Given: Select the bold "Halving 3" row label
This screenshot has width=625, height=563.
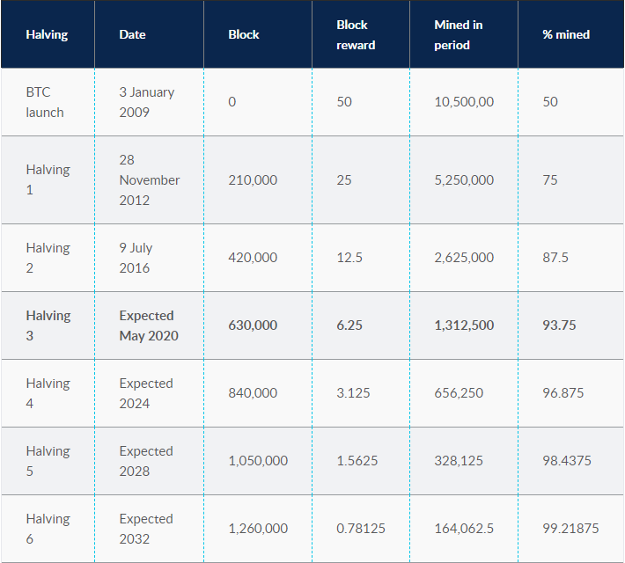Looking at the screenshot, I should 48,325.
